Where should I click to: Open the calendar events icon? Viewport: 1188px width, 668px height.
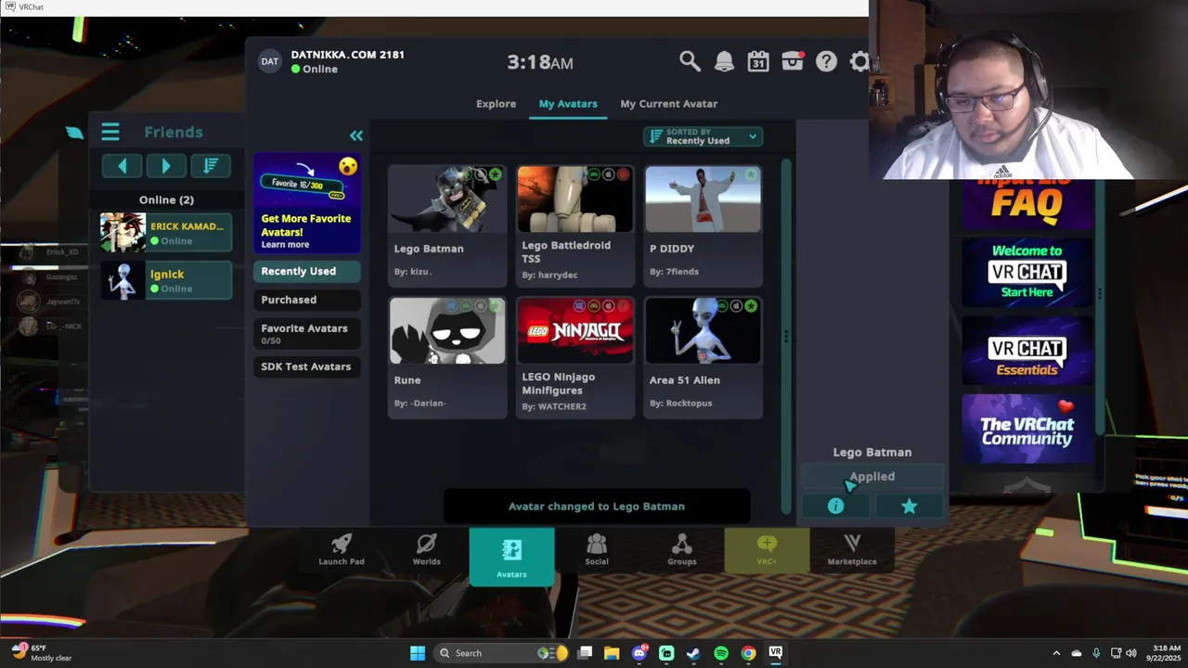[x=758, y=62]
